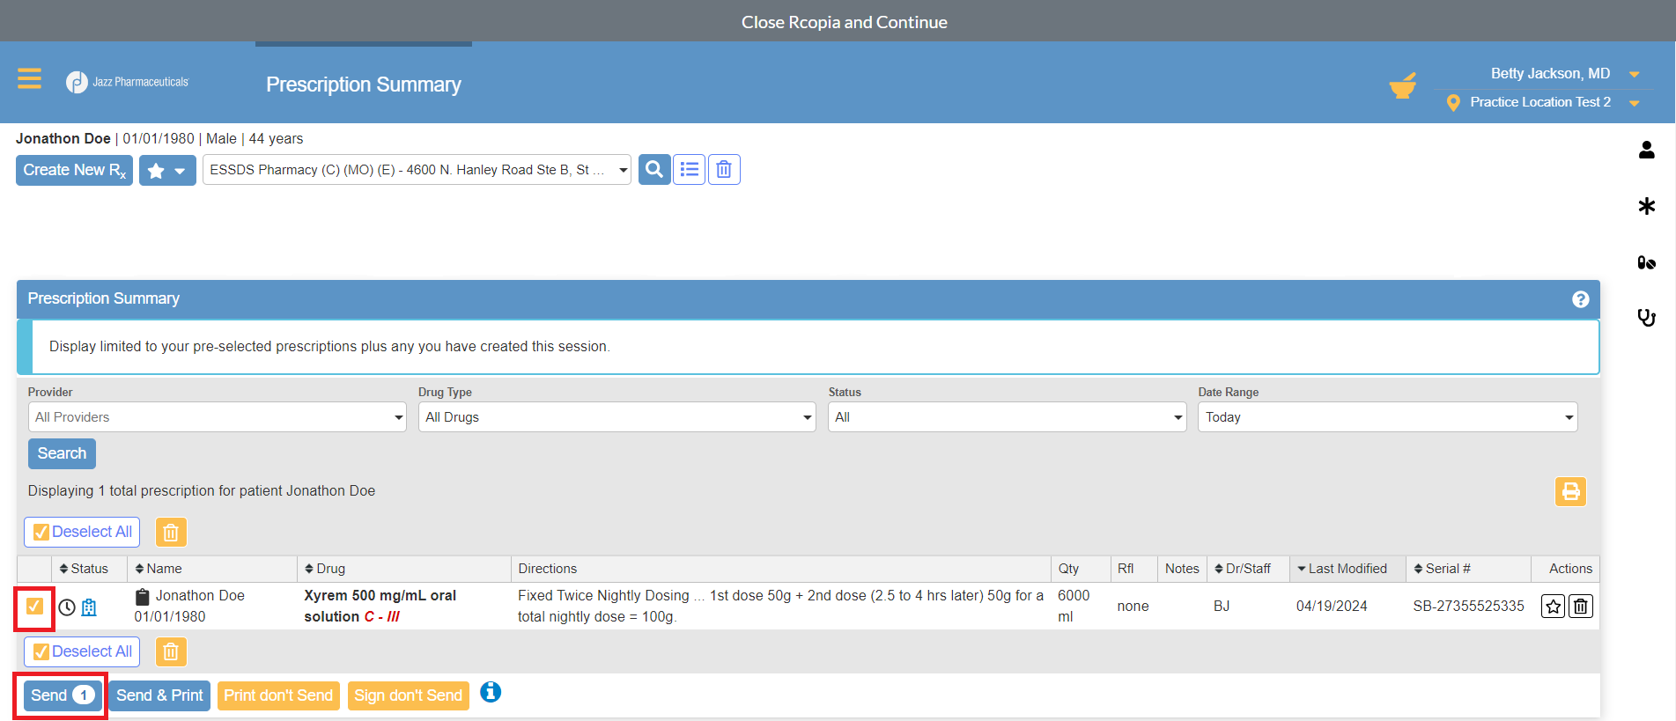The width and height of the screenshot is (1676, 721).
Task: Open the Status filter dropdown
Action: (x=1007, y=417)
